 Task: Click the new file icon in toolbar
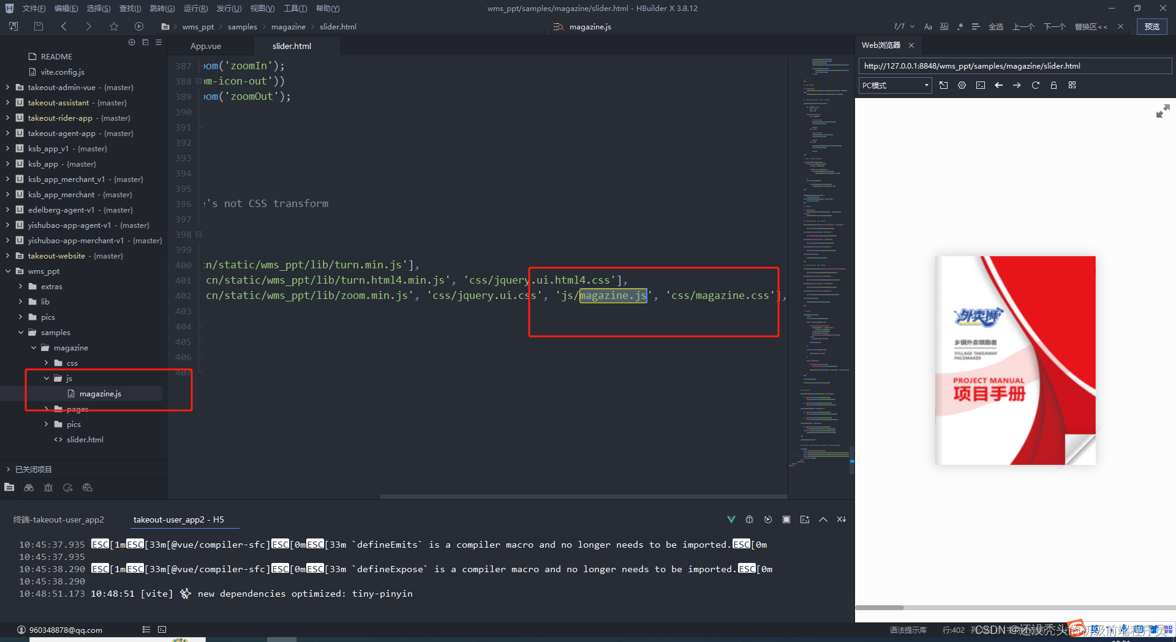coord(13,26)
